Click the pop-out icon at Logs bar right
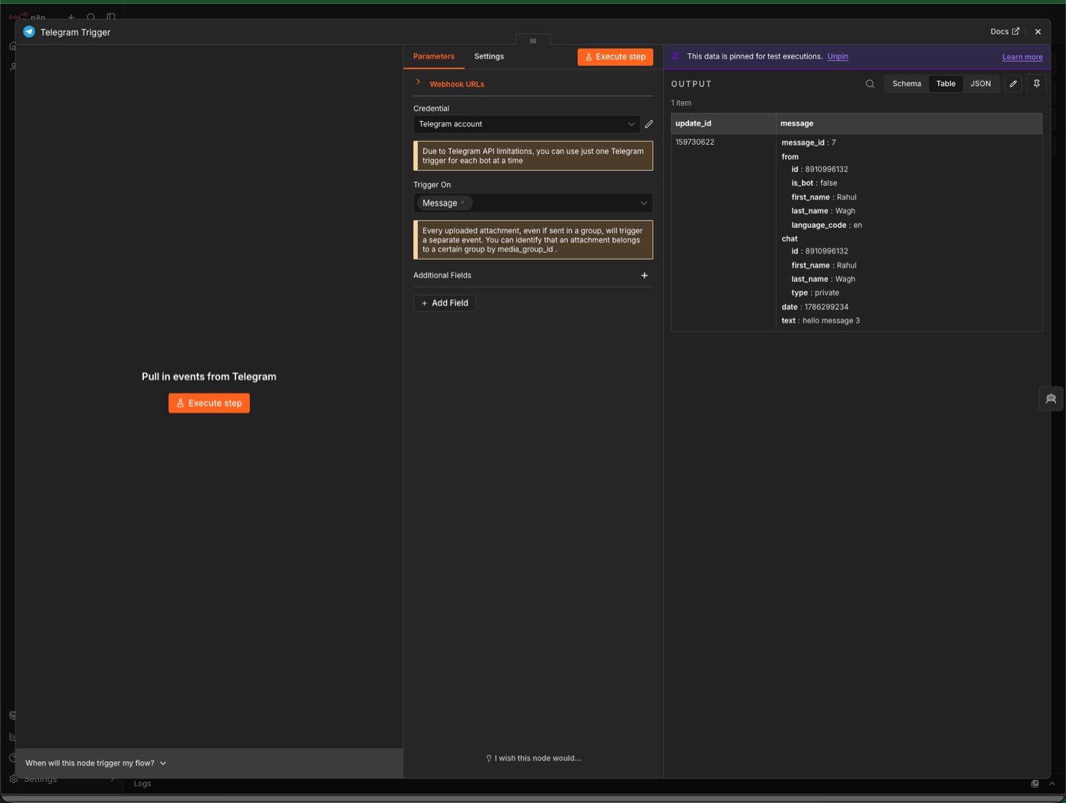The image size is (1066, 803). (1035, 784)
